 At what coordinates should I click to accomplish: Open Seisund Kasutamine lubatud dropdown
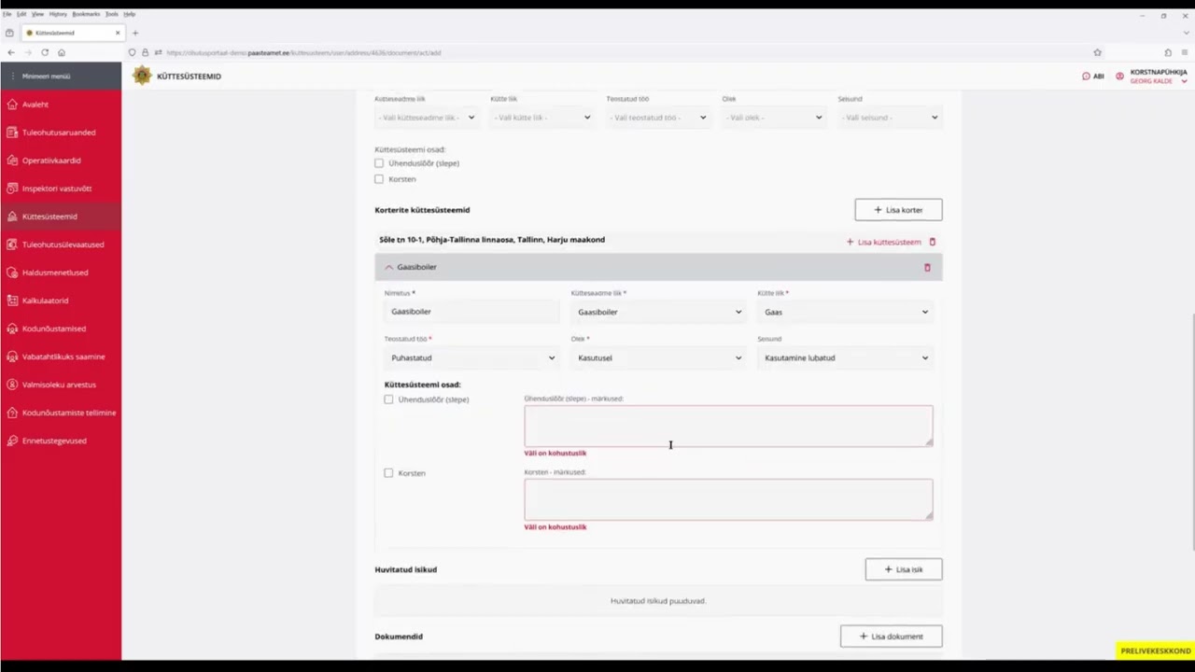[846, 357]
